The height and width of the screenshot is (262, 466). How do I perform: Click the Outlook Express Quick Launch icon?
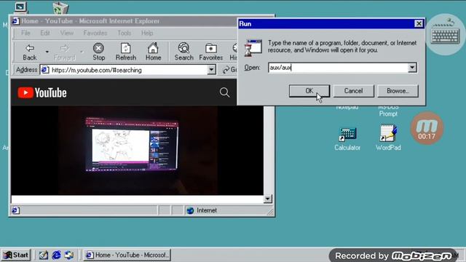coord(69,255)
